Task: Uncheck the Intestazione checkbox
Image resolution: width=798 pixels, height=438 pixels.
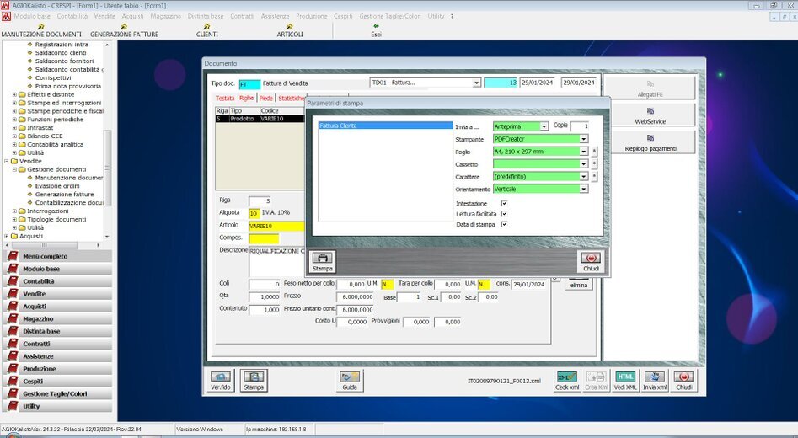Action: pyautogui.click(x=504, y=204)
